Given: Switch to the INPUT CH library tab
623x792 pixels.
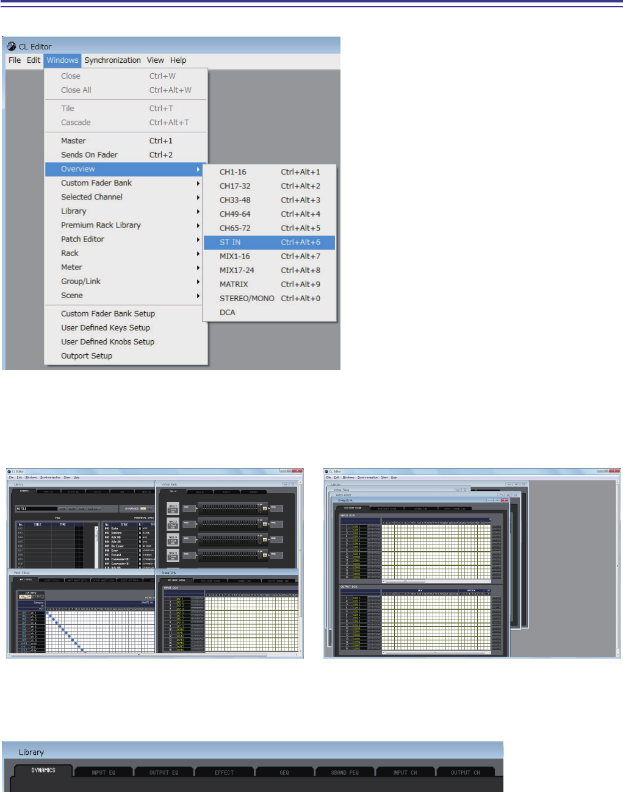Looking at the screenshot, I should coord(405,772).
